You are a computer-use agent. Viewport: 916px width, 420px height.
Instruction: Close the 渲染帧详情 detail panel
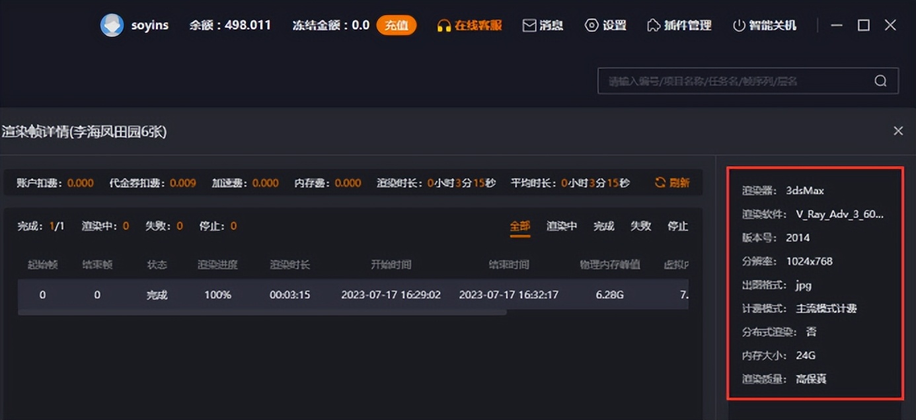[897, 130]
